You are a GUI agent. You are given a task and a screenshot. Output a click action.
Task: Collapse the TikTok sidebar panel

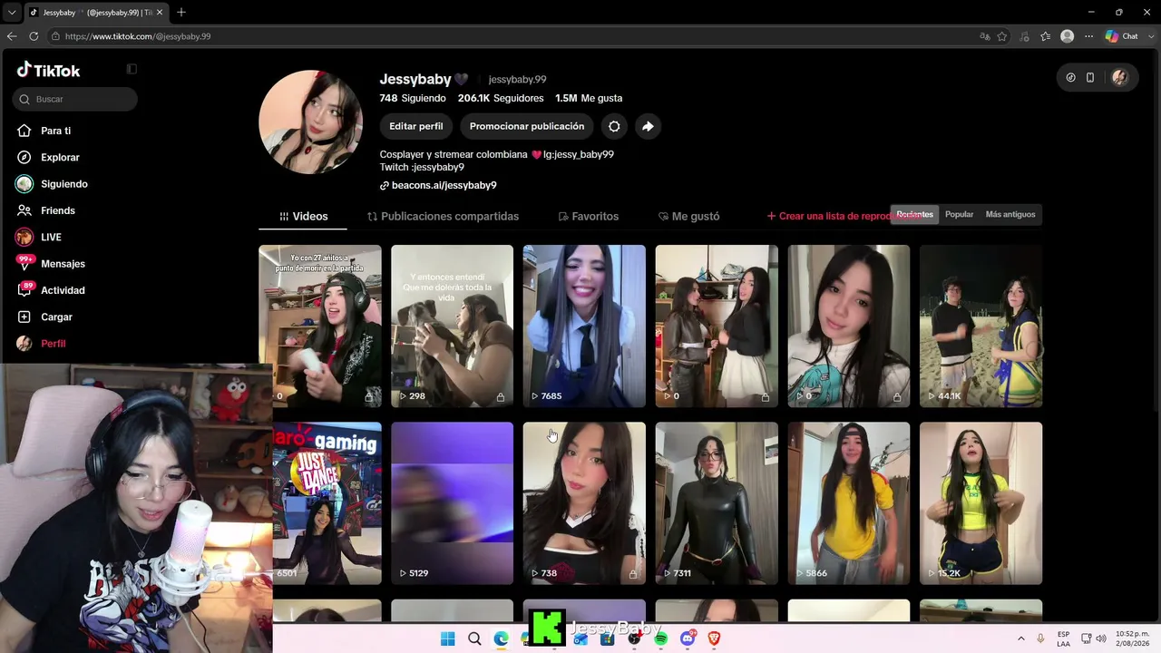coord(132,69)
